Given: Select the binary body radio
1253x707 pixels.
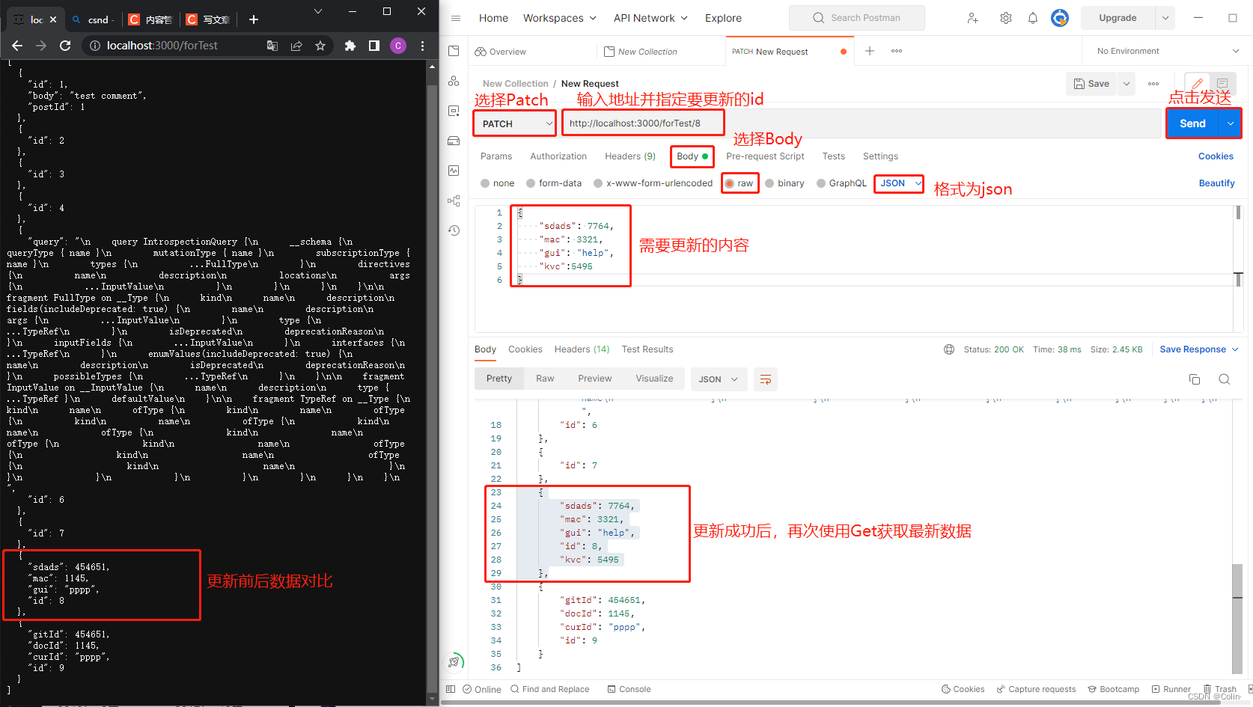Looking at the screenshot, I should point(769,183).
